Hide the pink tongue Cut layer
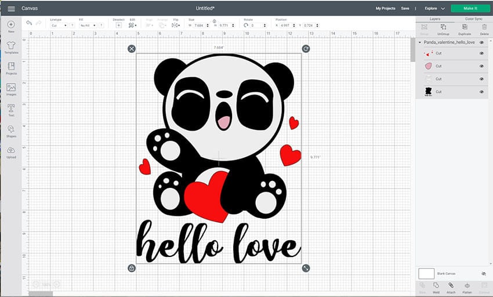This screenshot has height=297, width=493. tap(481, 66)
